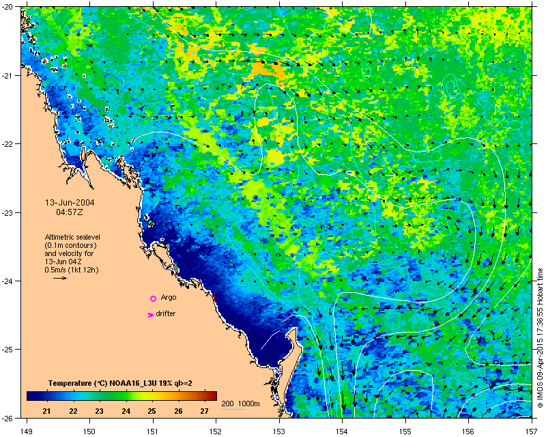The image size is (546, 437).
Task: Click the '26' colorbar tick label
Action: [178, 411]
